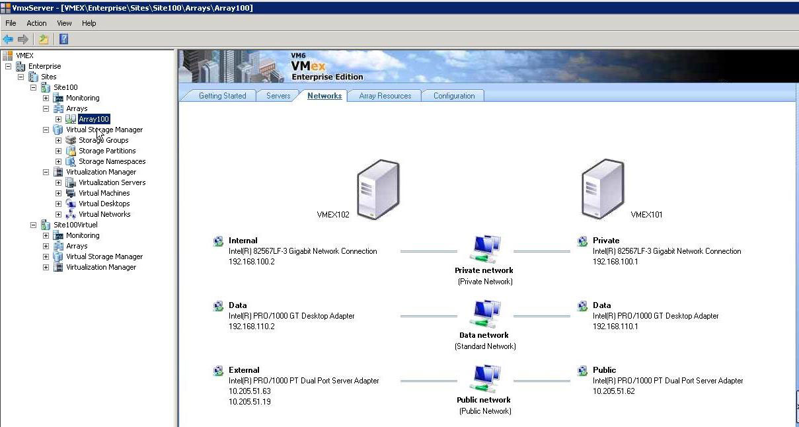Click the External adapter icon under VMEX102
The height and width of the screenshot is (427, 799).
[x=218, y=371]
